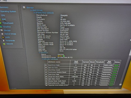Click the 5400 RPM speed value
Image resolution: width=131 pixels, height=98 pixels.
point(64,39)
